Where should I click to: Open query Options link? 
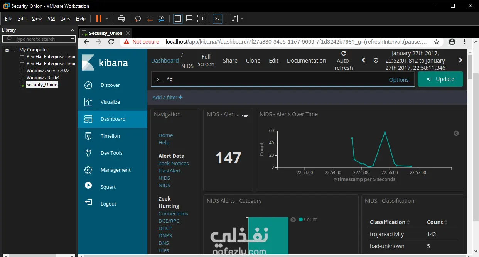399,80
